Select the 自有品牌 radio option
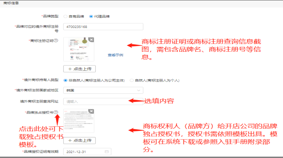283x158 pixels. click(x=66, y=16)
